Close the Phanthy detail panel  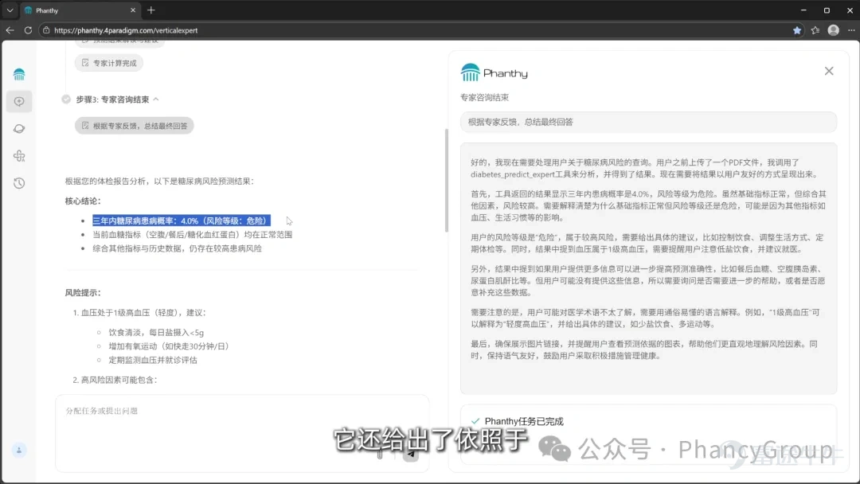tap(829, 72)
